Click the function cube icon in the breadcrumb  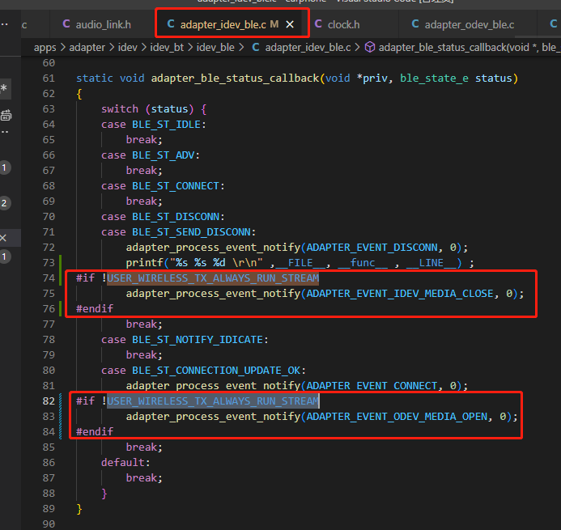[x=370, y=47]
